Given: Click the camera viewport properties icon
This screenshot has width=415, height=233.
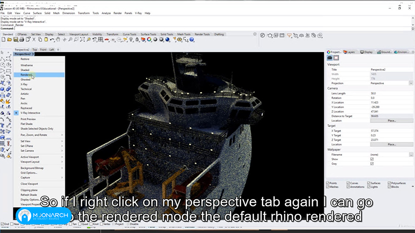Looking at the screenshot, I should pyautogui.click(x=330, y=58).
